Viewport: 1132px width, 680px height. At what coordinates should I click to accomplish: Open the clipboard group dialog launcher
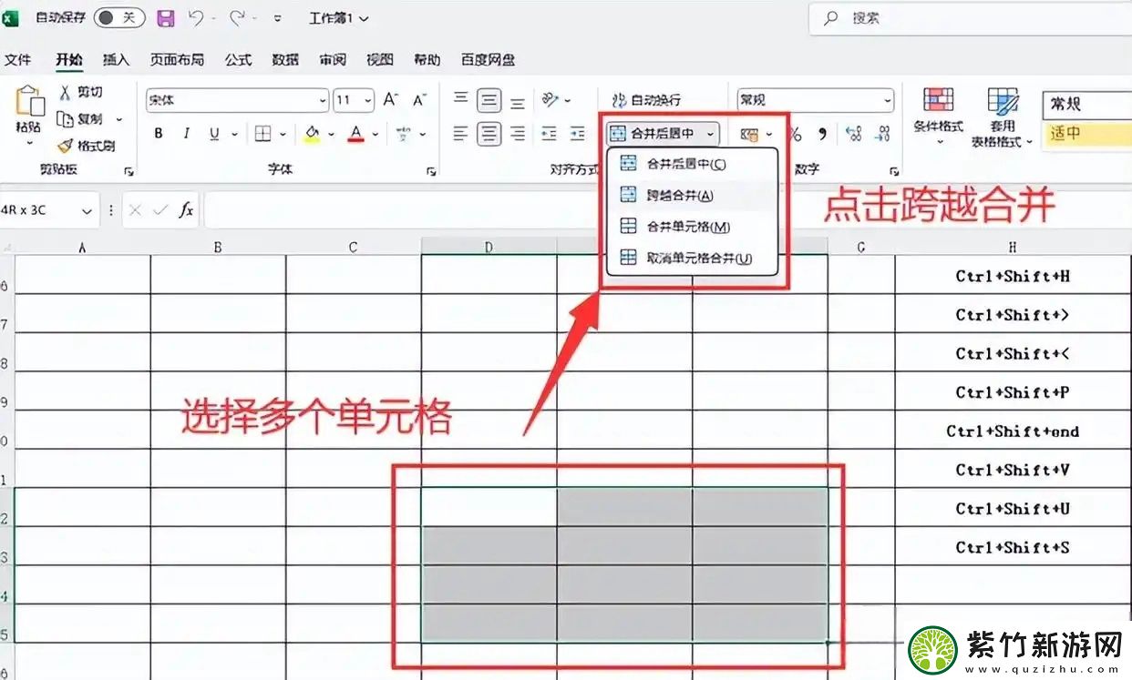click(x=129, y=170)
